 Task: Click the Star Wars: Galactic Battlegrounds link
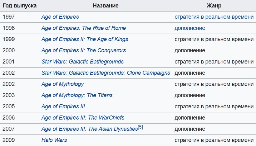tap(82, 62)
